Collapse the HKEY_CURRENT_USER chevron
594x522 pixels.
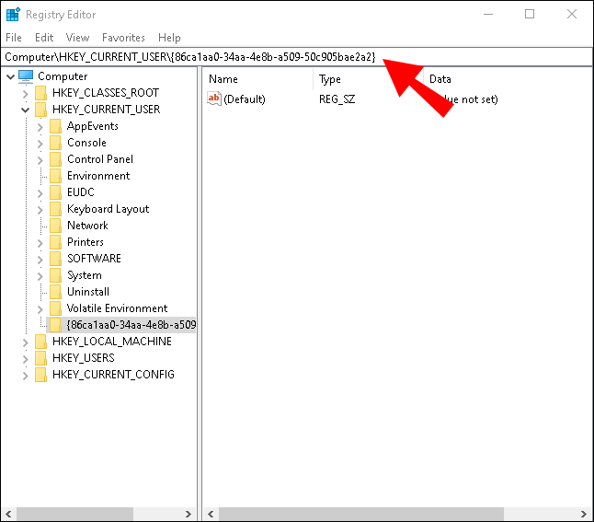click(26, 110)
